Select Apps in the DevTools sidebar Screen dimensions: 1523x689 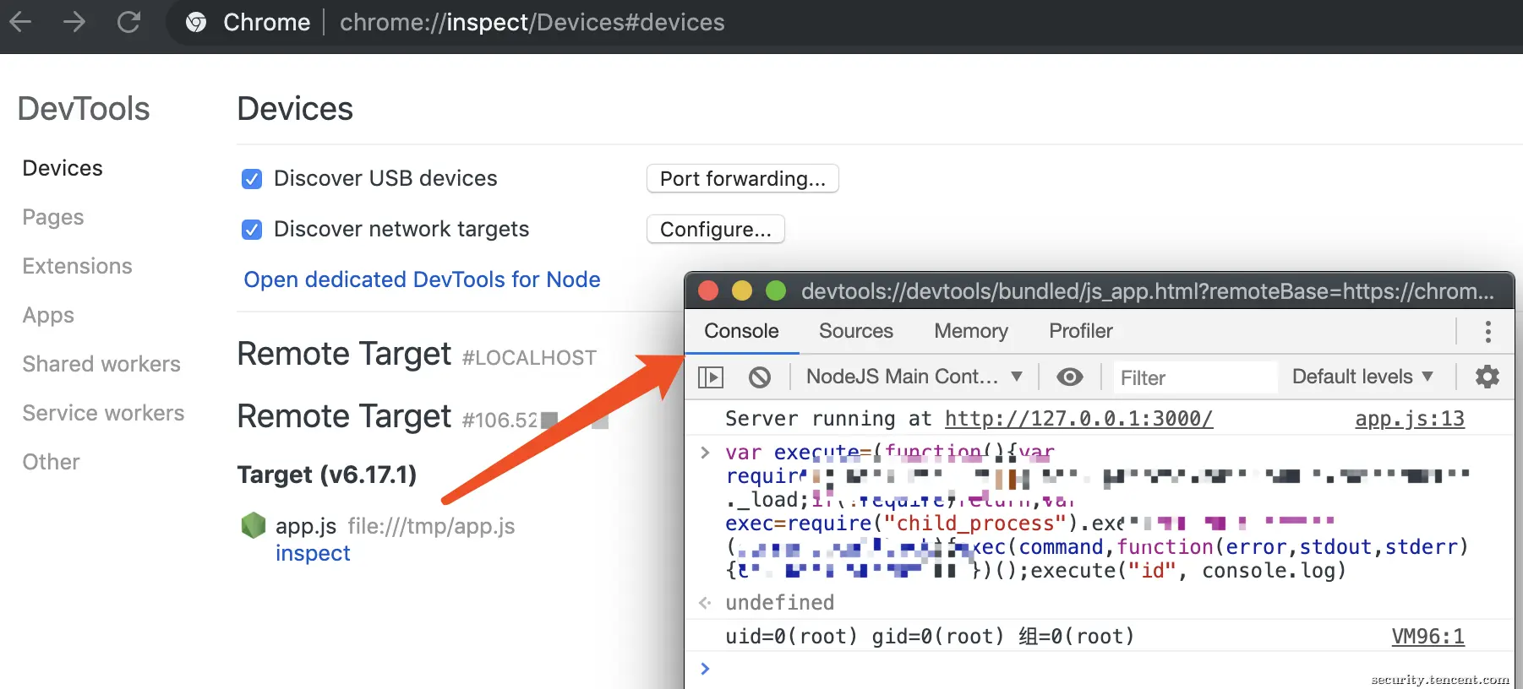click(48, 315)
